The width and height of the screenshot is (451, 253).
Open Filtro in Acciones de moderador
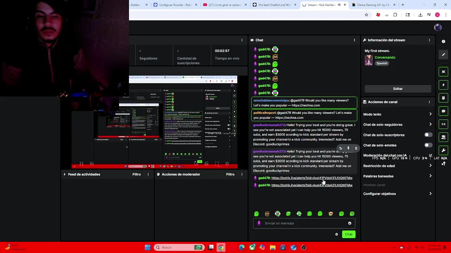point(230,174)
